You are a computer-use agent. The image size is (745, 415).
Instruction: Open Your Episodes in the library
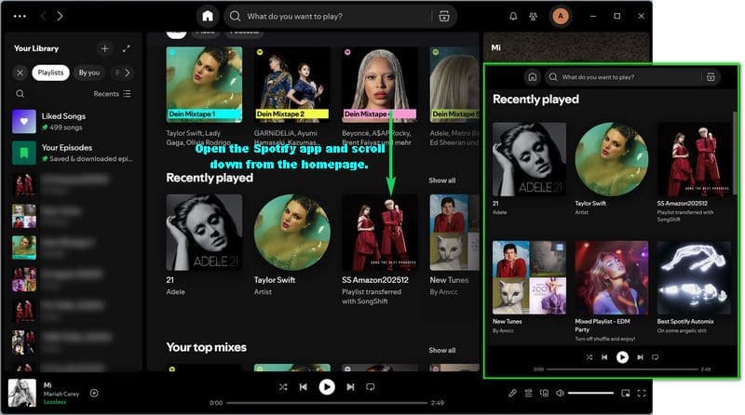click(74, 153)
